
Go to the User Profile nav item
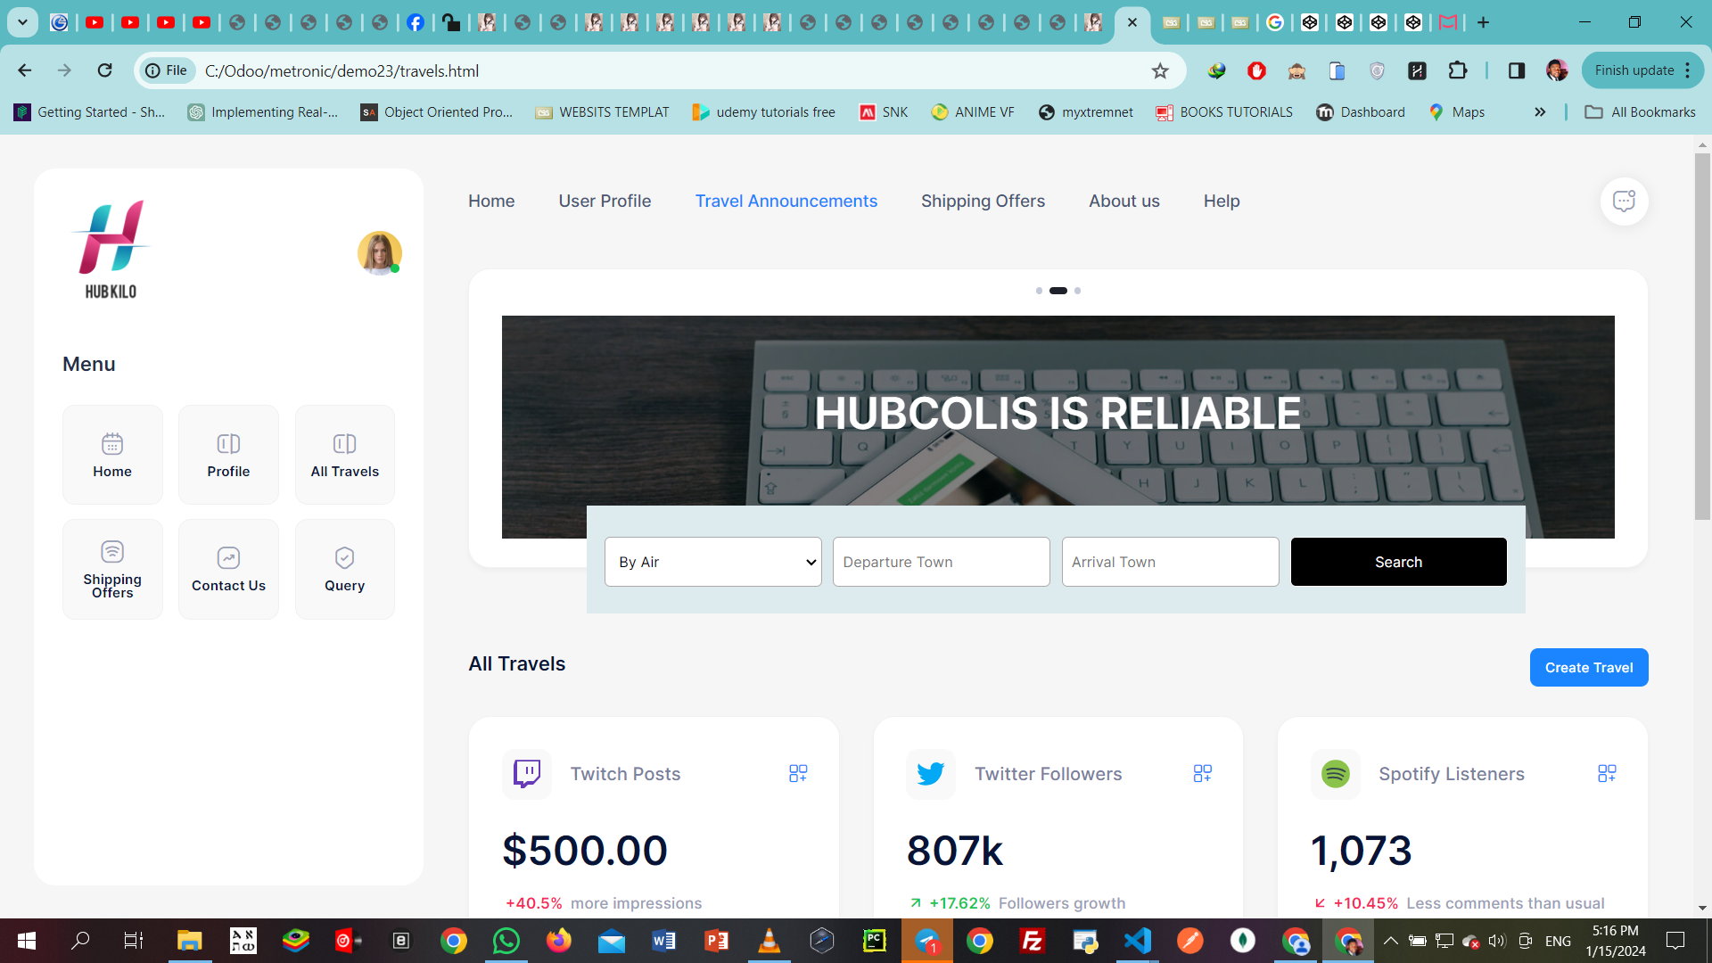click(605, 202)
